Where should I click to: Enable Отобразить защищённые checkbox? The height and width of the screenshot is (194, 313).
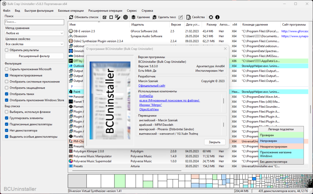tap(6, 88)
